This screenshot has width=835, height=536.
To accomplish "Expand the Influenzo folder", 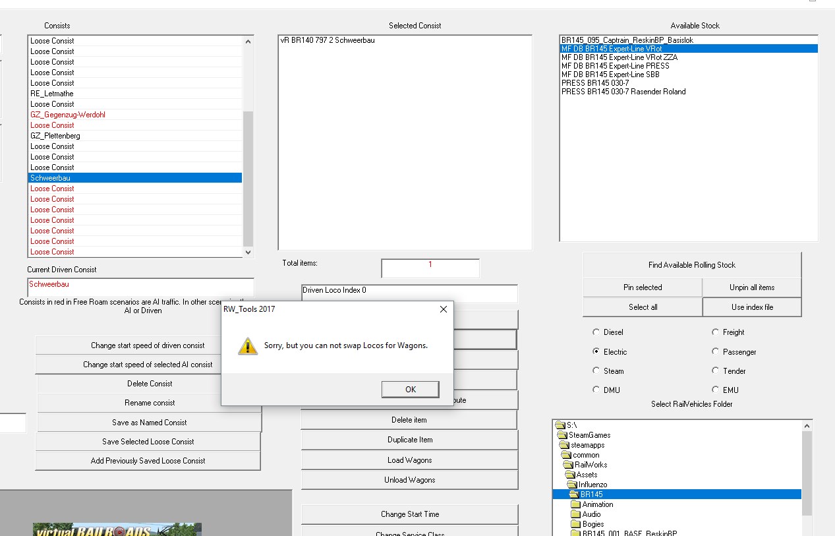I will [592, 485].
